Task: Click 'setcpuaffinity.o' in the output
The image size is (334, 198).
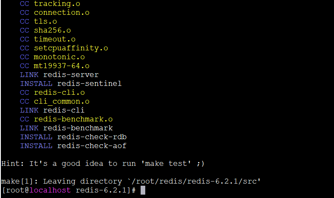Action: pos(71,48)
